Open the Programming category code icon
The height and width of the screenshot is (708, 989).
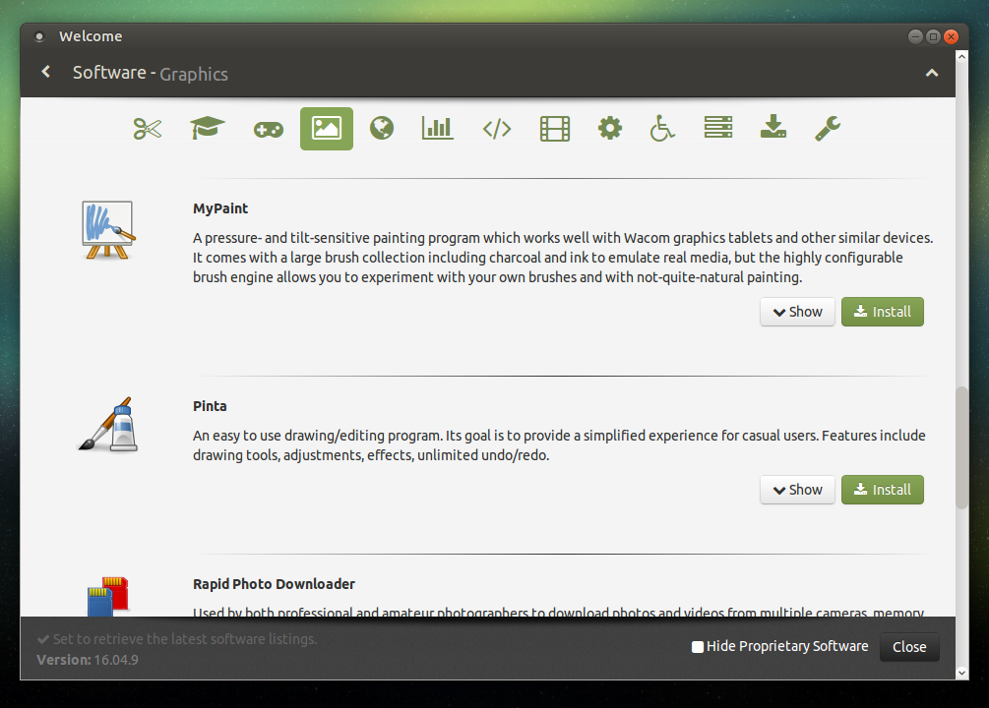(x=497, y=128)
